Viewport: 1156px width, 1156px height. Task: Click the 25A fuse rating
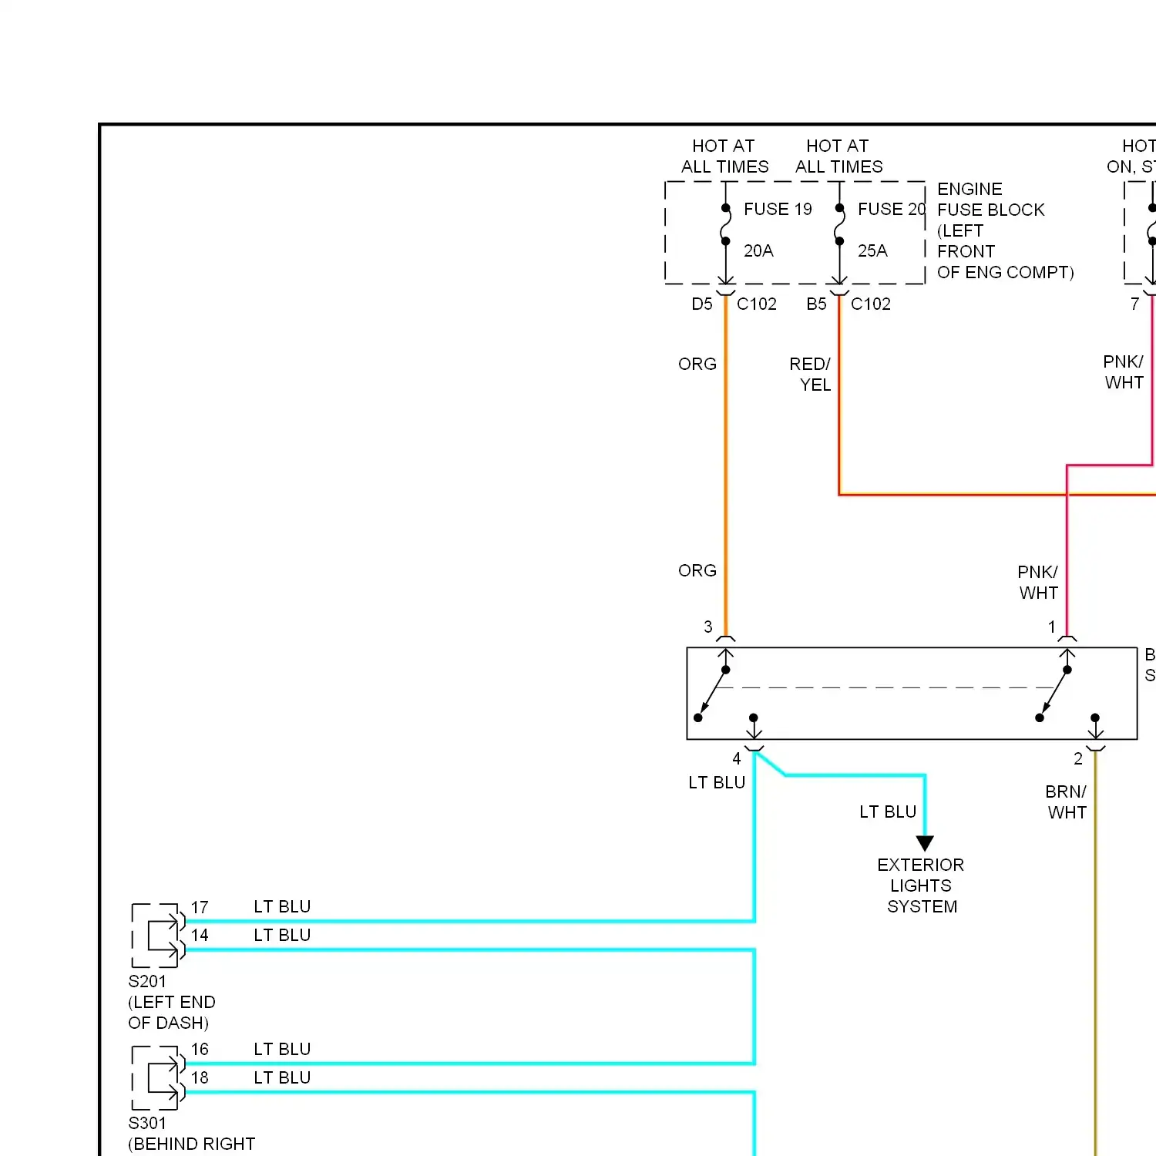coord(872,251)
